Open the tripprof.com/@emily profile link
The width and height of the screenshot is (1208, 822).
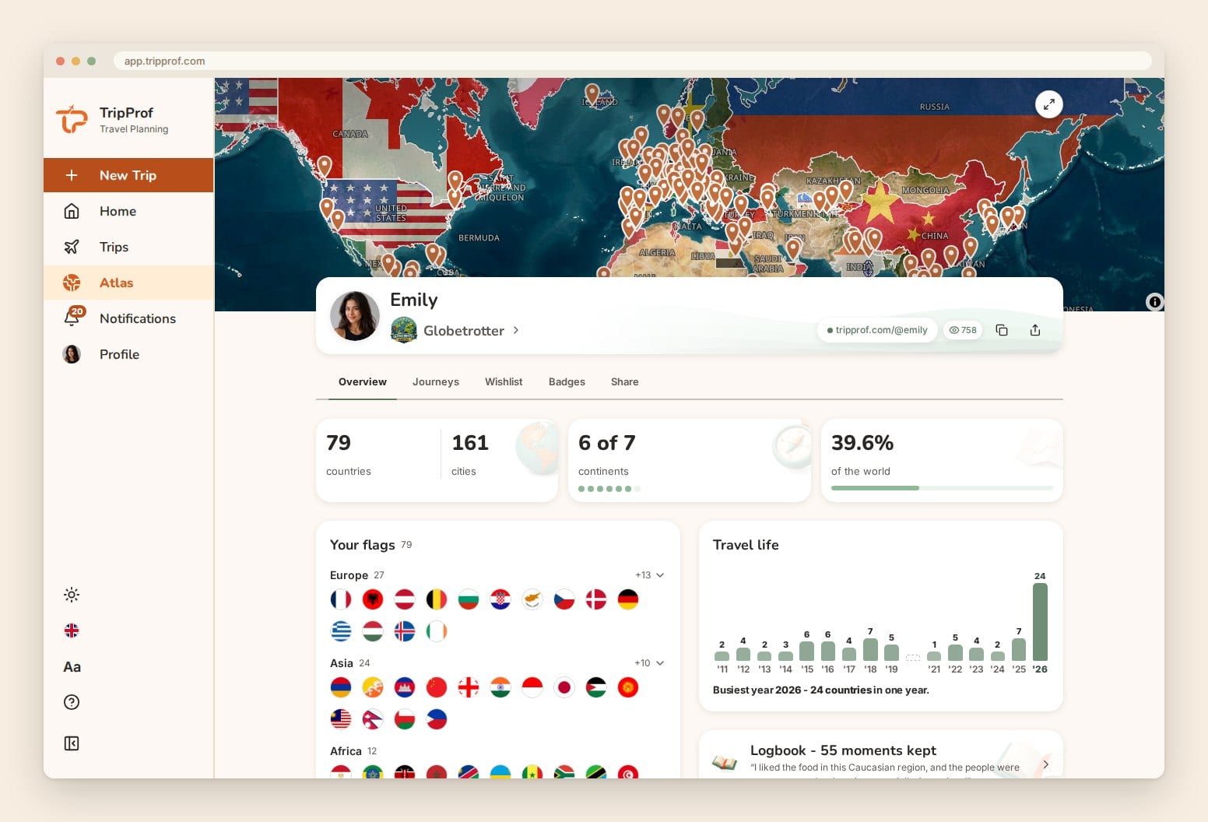[x=877, y=330]
